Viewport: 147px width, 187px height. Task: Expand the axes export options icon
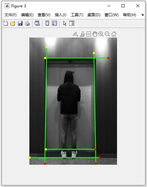76,34
